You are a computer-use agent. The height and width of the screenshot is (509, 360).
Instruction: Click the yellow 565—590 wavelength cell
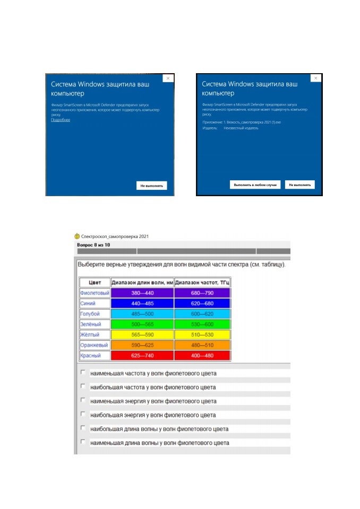click(142, 335)
